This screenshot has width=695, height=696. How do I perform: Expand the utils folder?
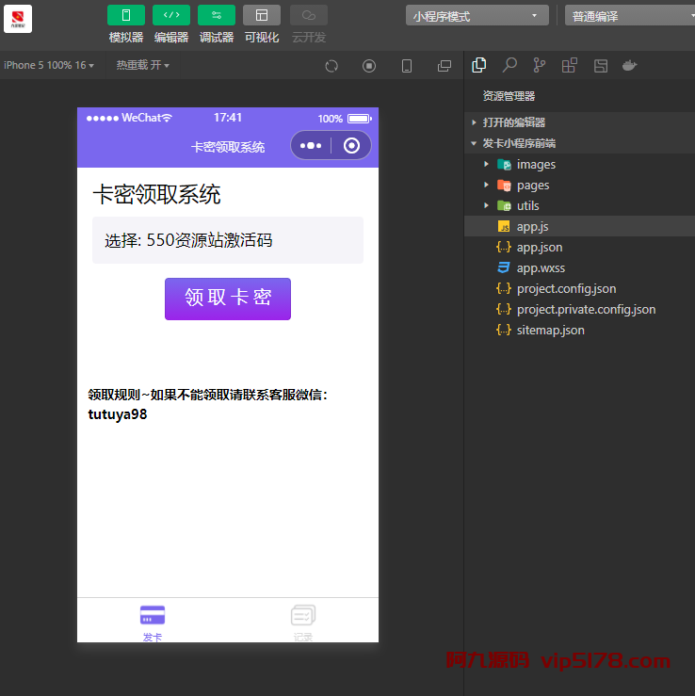579,205
